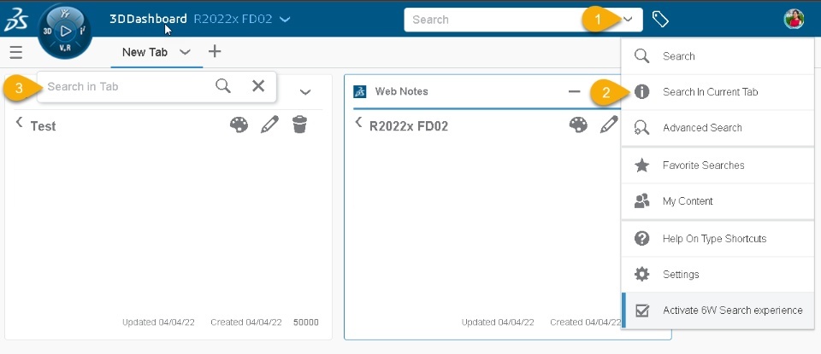Open search Settings
Viewport: 821px width, 354px height.
point(718,275)
